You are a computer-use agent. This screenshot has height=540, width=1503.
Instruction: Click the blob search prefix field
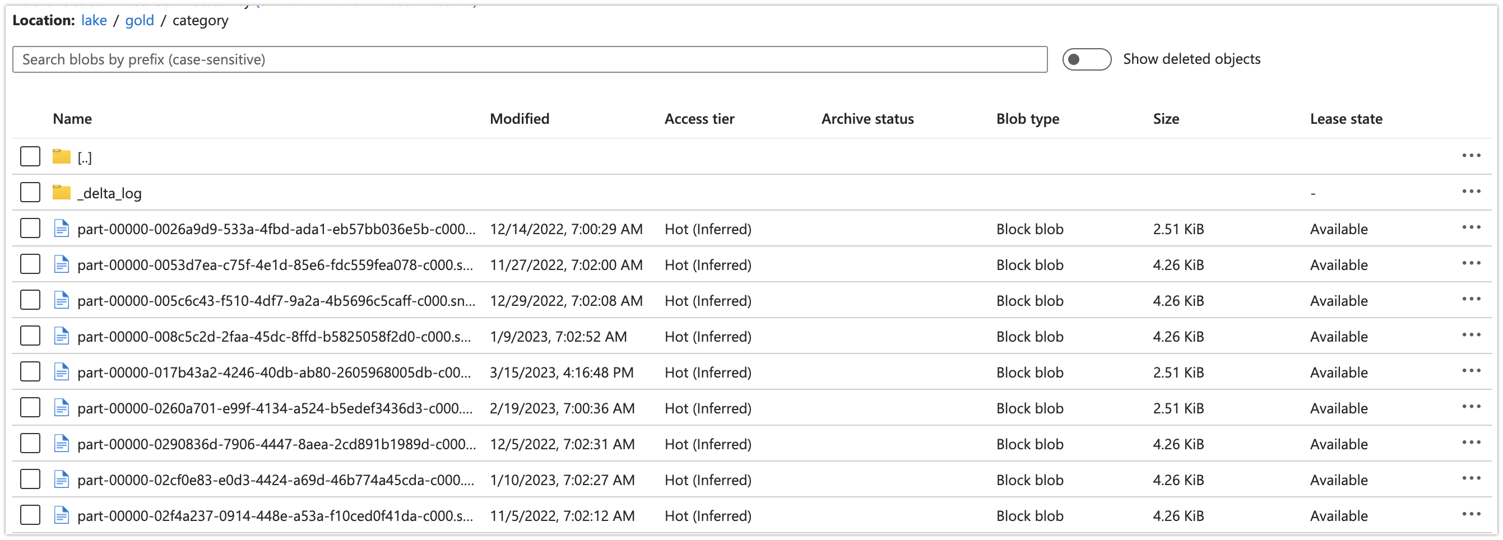tap(525, 59)
